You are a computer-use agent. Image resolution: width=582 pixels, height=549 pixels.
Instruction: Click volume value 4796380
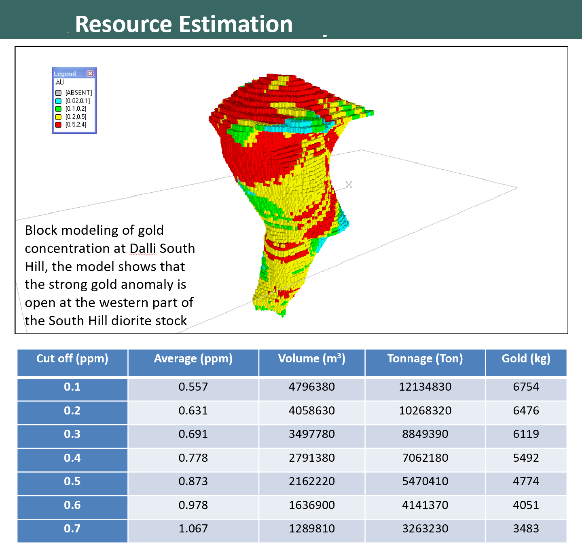pyautogui.click(x=312, y=387)
